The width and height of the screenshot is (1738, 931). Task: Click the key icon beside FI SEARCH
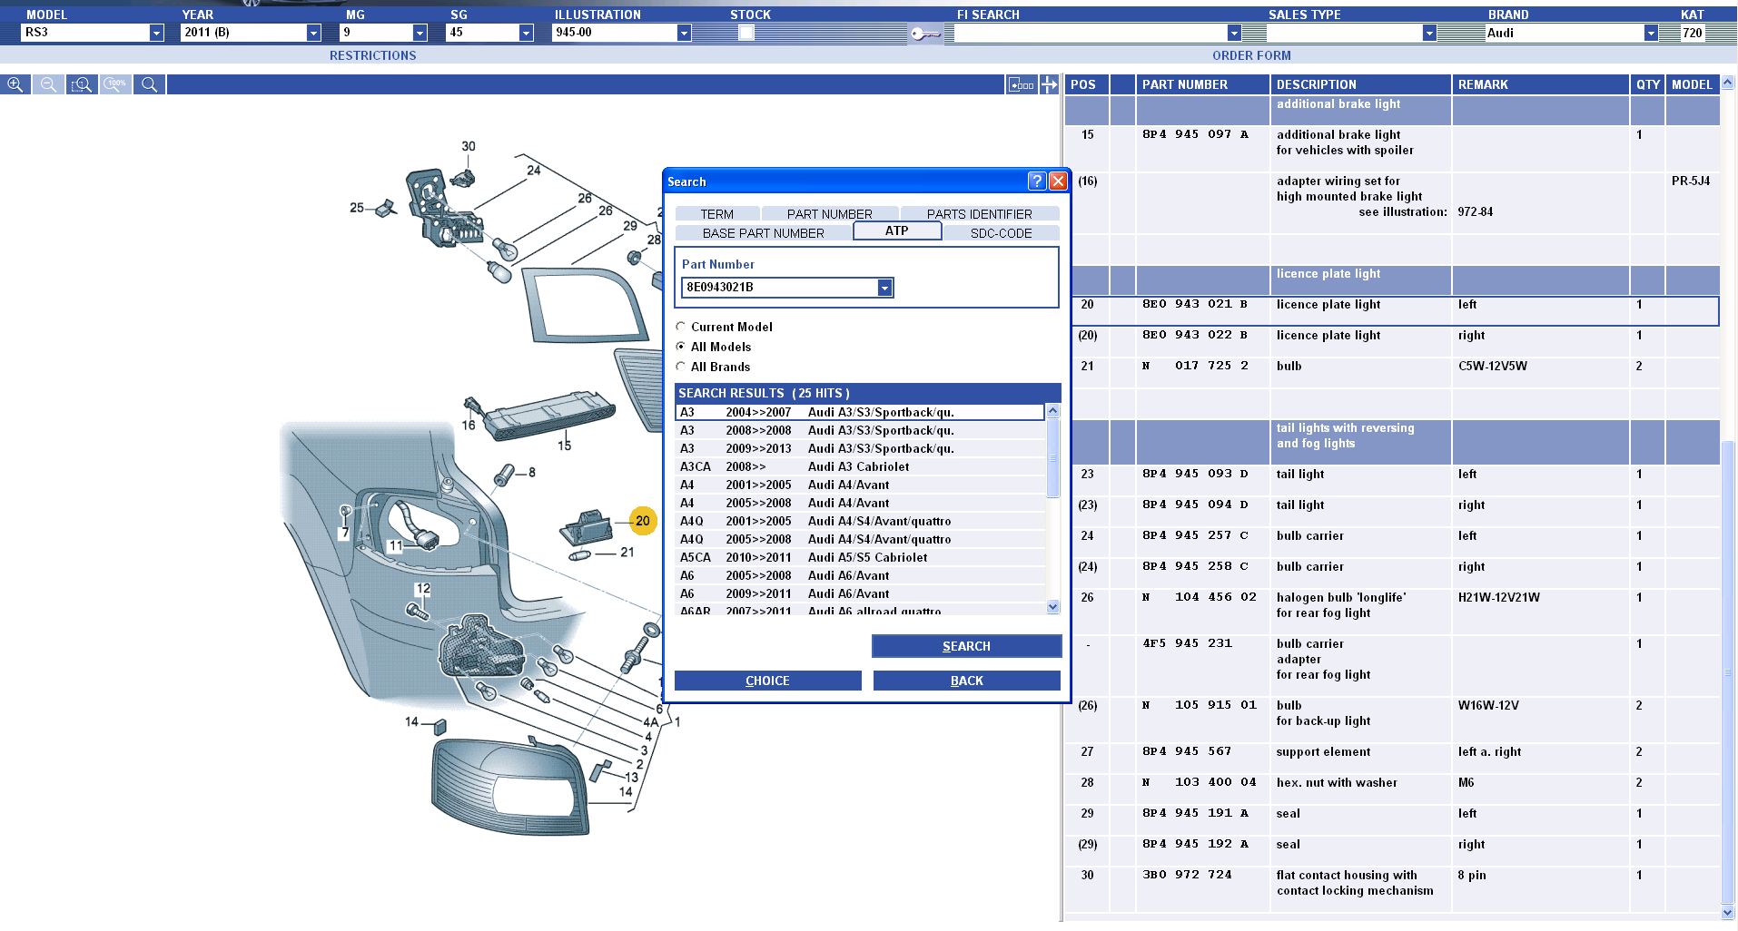click(x=924, y=34)
